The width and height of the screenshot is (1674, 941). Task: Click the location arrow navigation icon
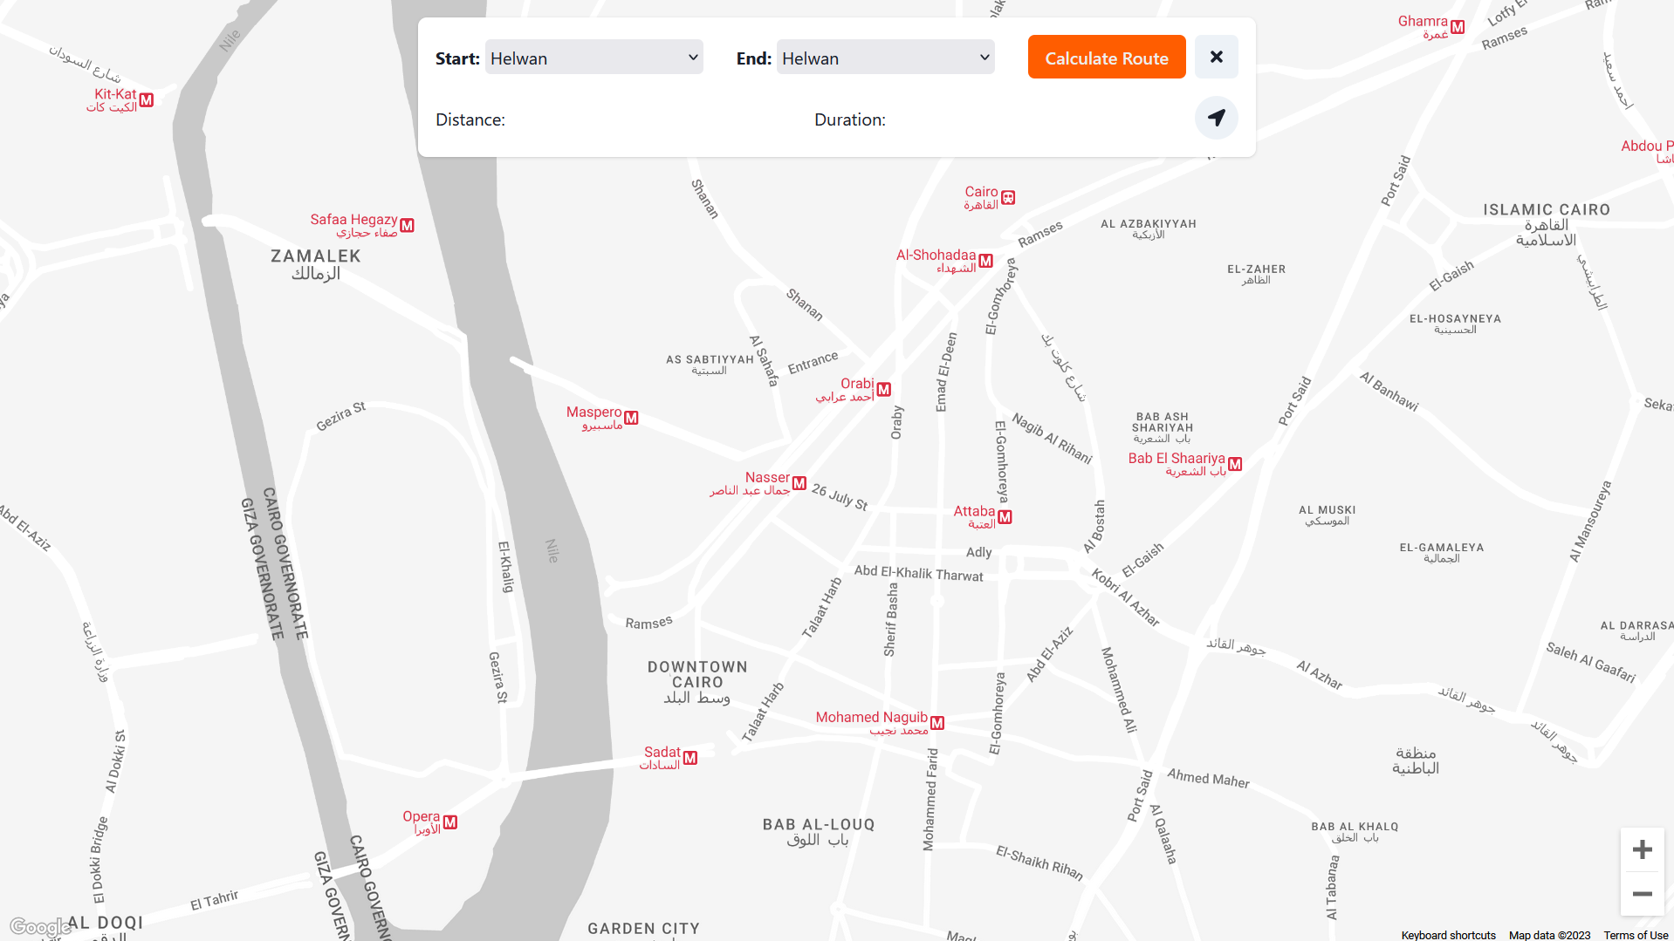(1216, 118)
